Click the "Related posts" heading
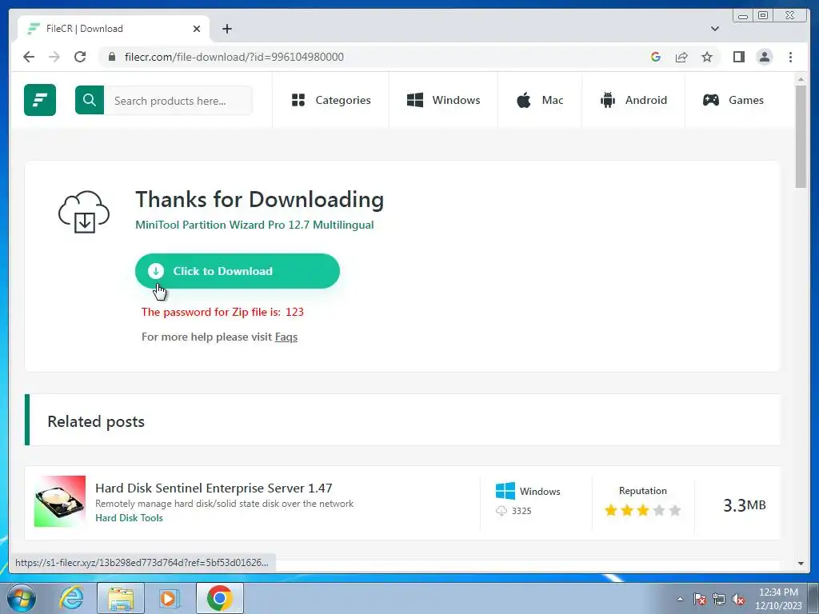 coord(96,421)
